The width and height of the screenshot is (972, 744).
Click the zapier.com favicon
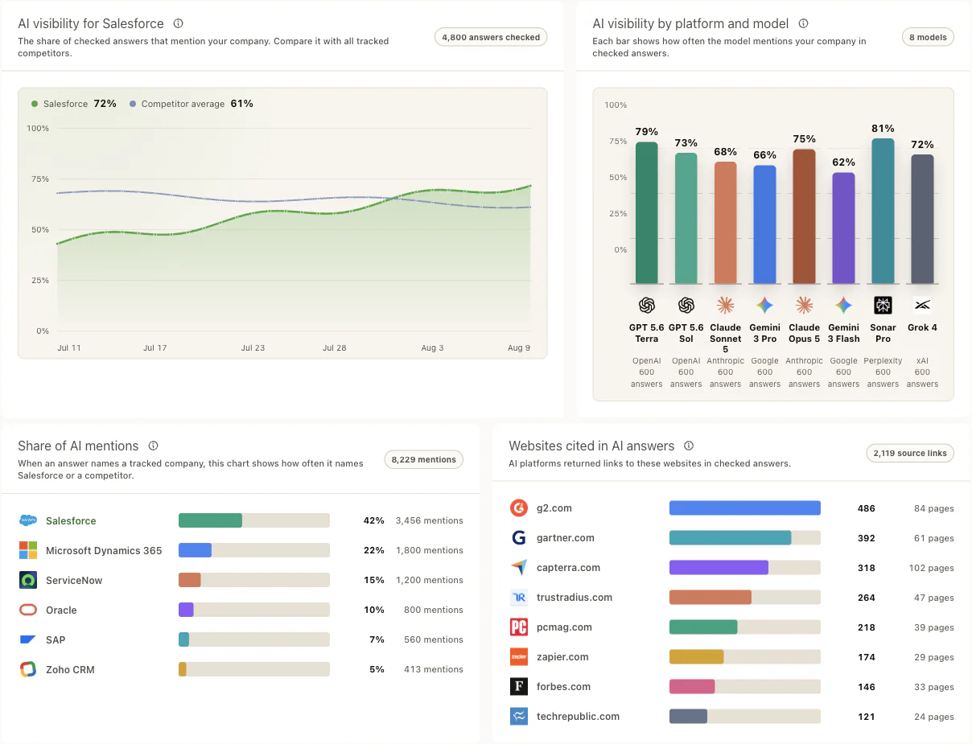519,657
